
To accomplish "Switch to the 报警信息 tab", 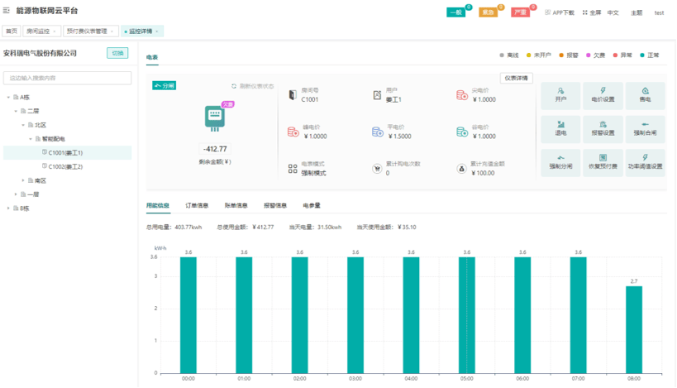I will click(x=274, y=205).
